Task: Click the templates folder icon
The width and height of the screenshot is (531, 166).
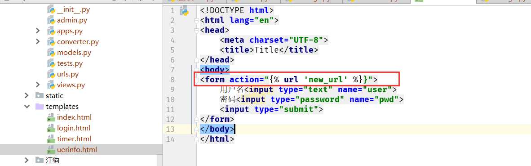Action: click(x=40, y=106)
